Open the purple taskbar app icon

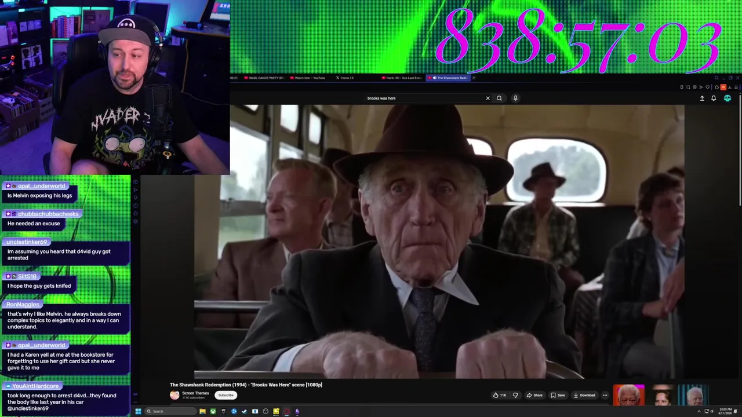tap(297, 411)
